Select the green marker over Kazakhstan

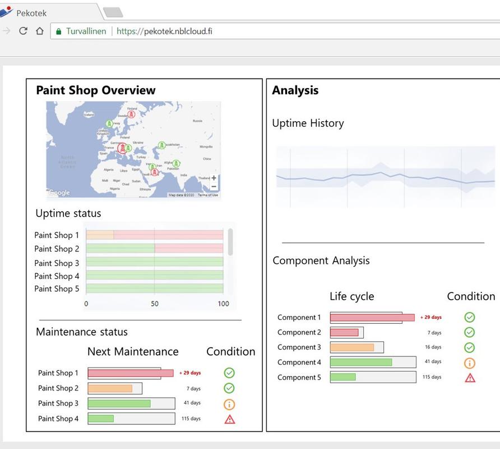pyautogui.click(x=161, y=145)
